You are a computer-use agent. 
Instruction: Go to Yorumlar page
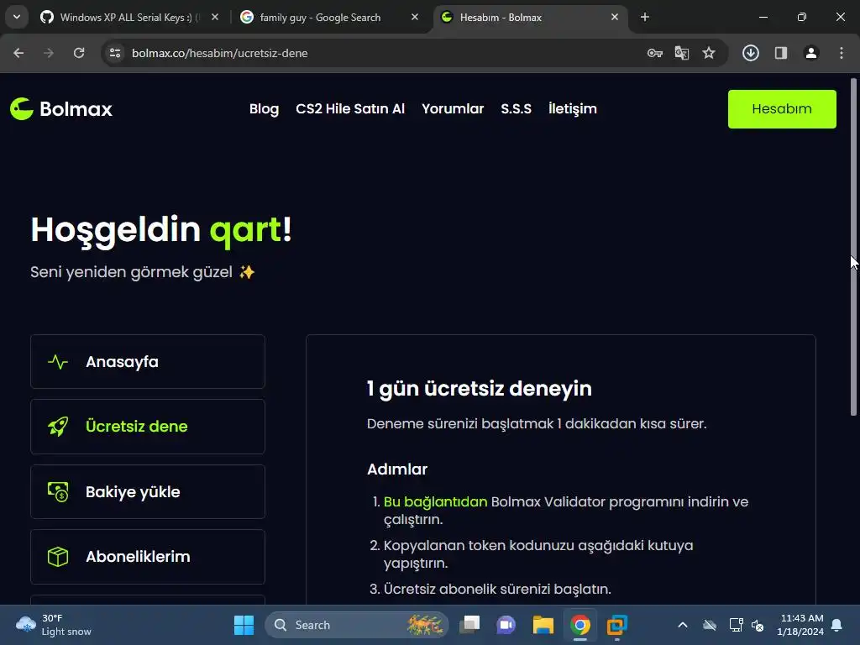pyautogui.click(x=453, y=108)
